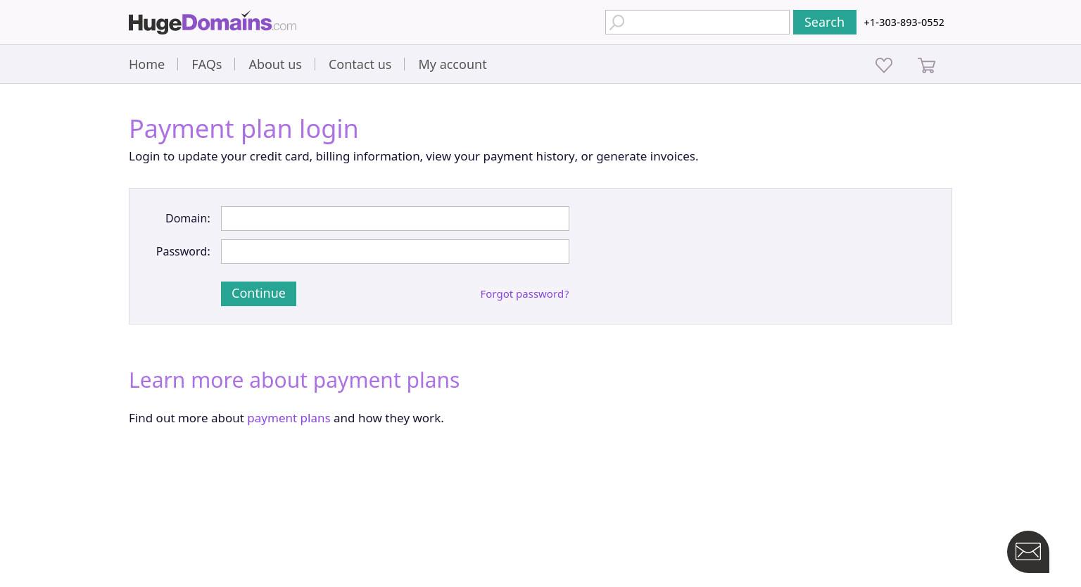Open My account menu item
The image size is (1081, 587).
click(453, 64)
